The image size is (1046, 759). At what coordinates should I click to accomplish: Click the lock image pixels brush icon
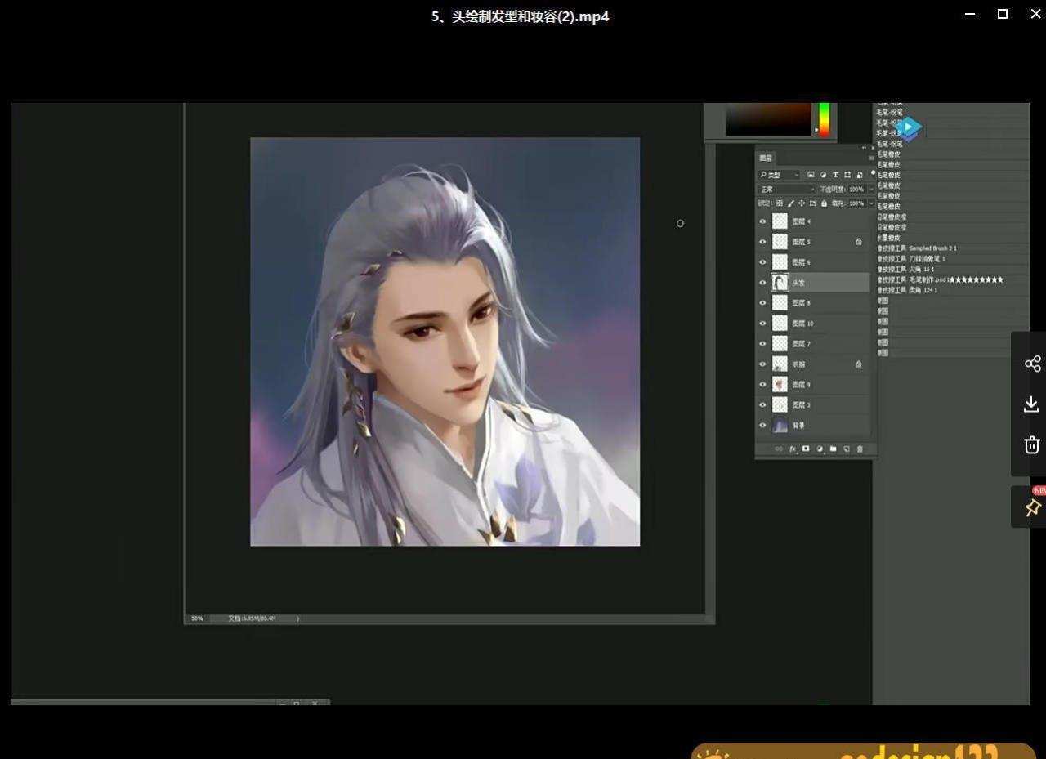(791, 203)
